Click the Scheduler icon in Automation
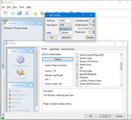The width and height of the screenshot is (132, 120). [10, 91]
